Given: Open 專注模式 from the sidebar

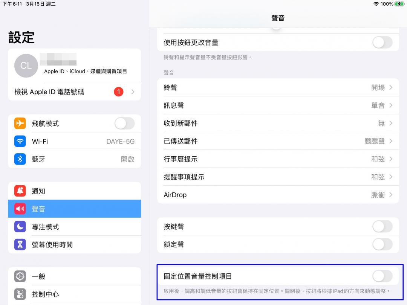Looking at the screenshot, I should [74, 227].
